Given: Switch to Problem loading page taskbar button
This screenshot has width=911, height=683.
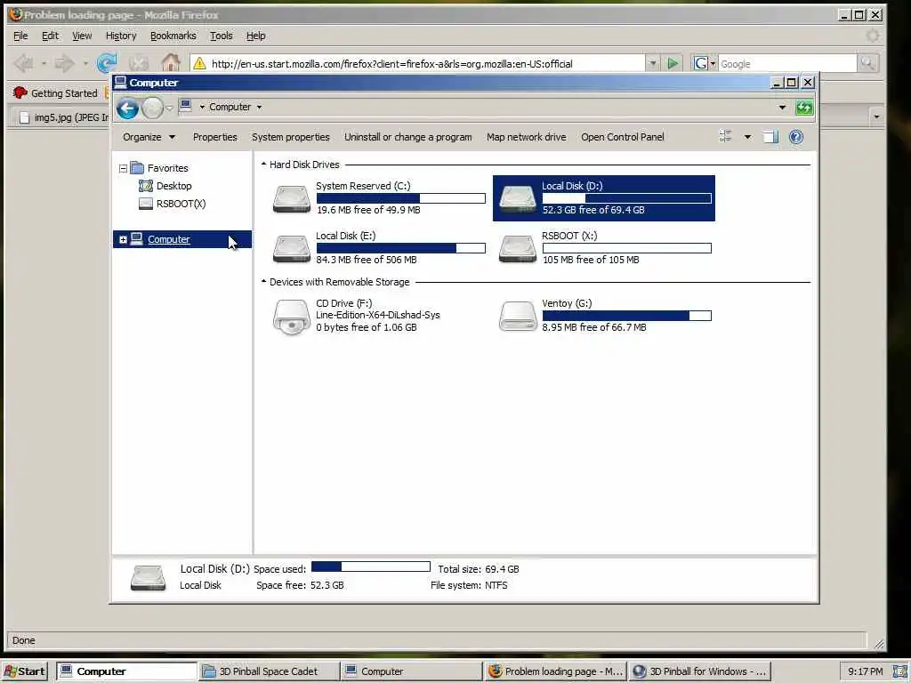Looking at the screenshot, I should pos(555,671).
